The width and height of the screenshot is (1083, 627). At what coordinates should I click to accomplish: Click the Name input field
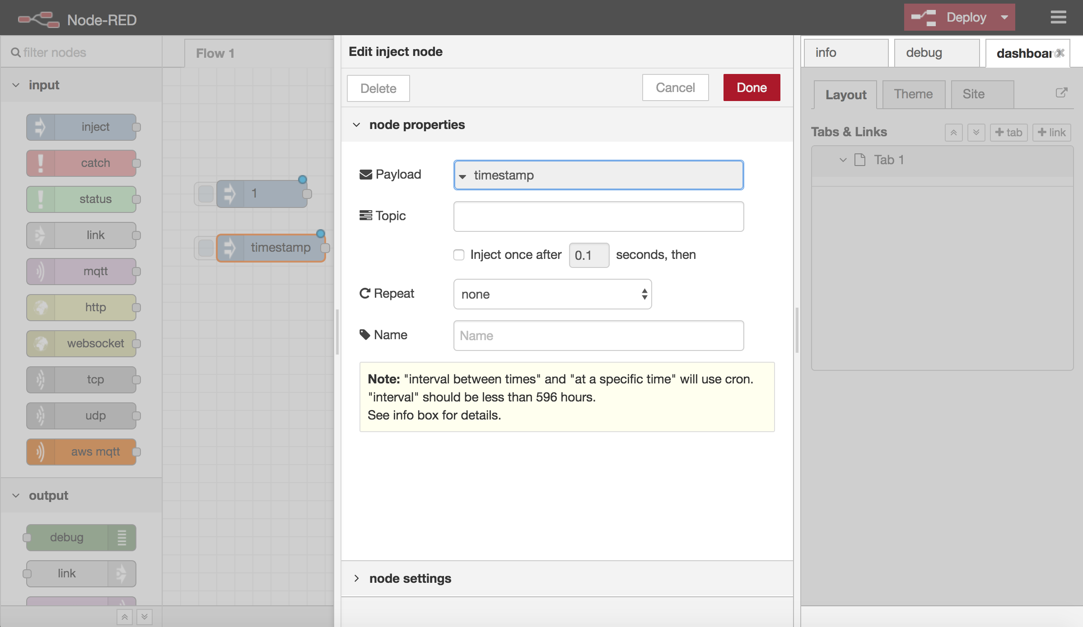coord(598,336)
